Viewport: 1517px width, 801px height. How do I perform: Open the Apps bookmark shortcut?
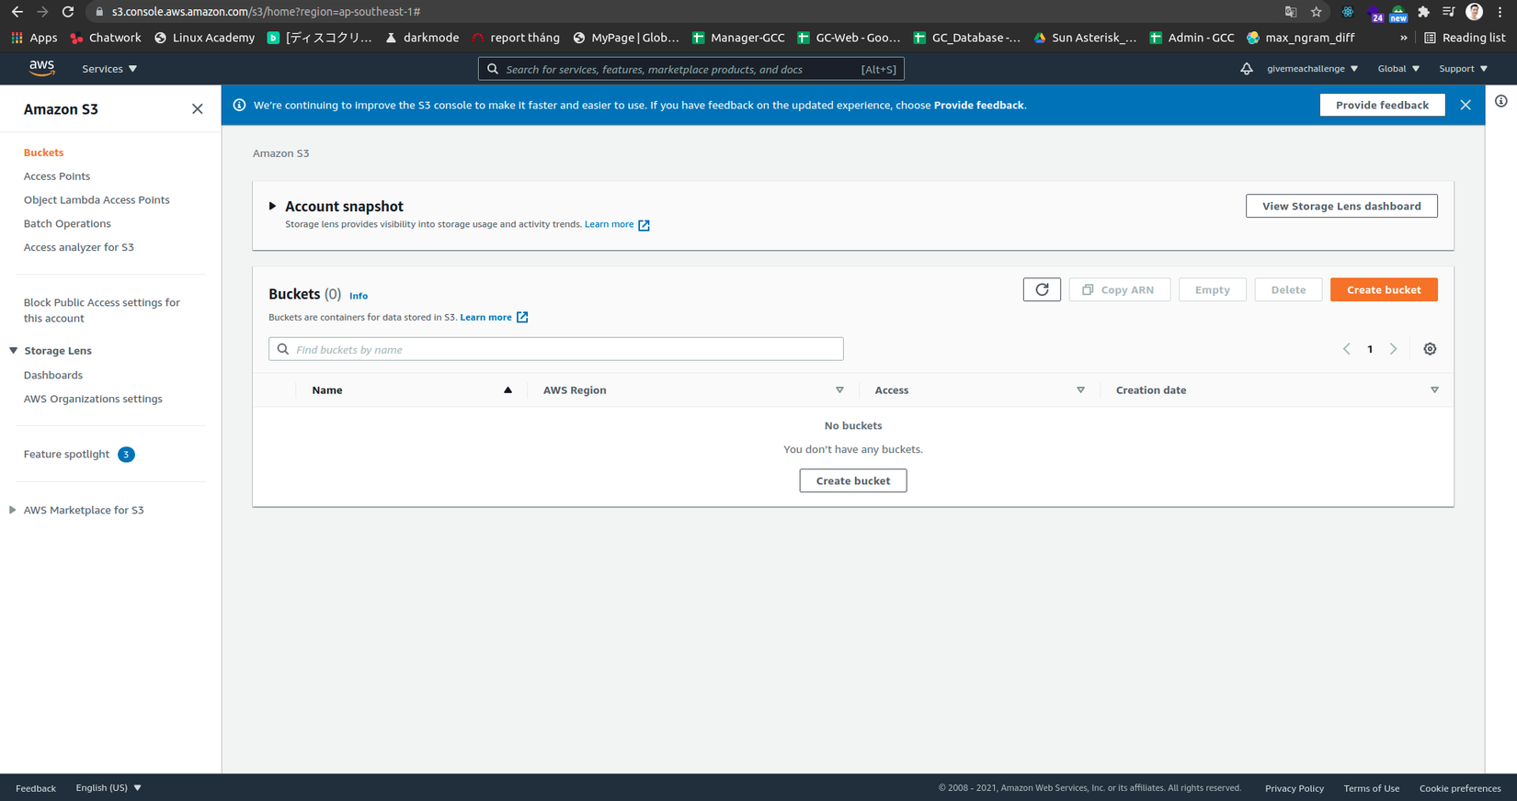tap(34, 38)
